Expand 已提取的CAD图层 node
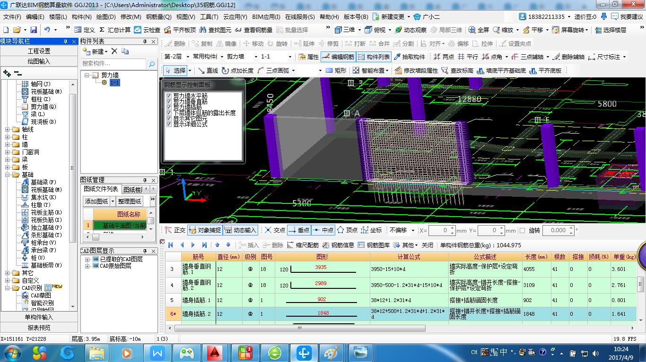This screenshot has width=646, height=362. coord(87,260)
